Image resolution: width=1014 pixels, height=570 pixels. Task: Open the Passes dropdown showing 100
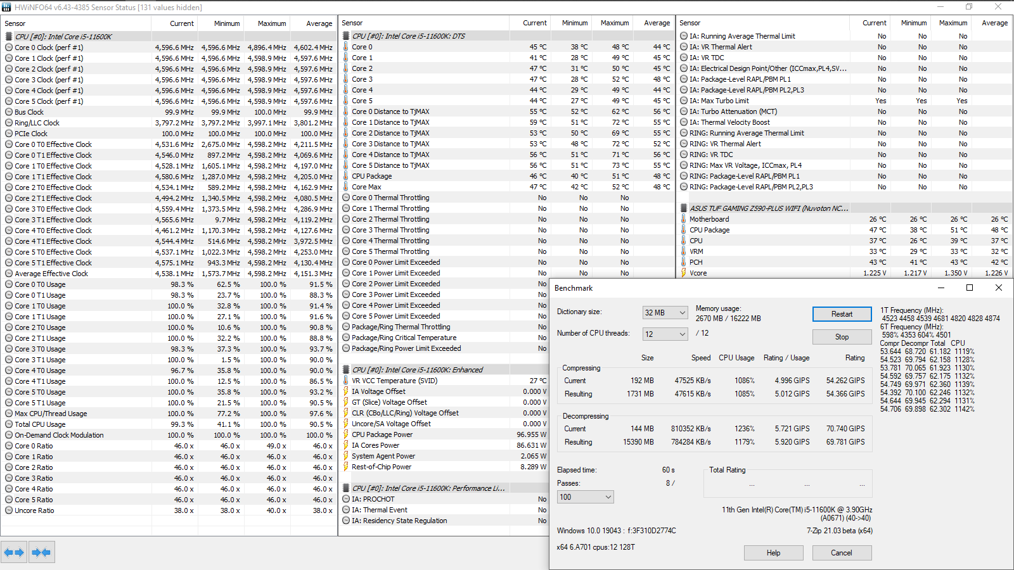585,497
